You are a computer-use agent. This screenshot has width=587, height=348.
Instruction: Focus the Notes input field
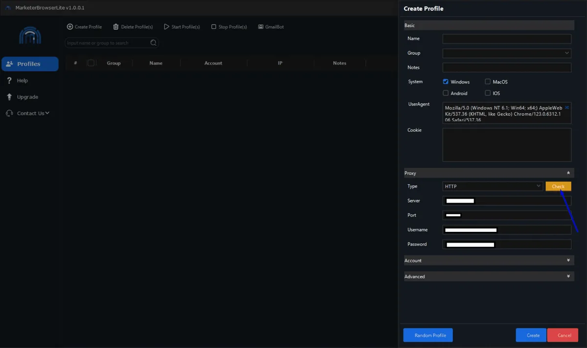[x=507, y=67]
